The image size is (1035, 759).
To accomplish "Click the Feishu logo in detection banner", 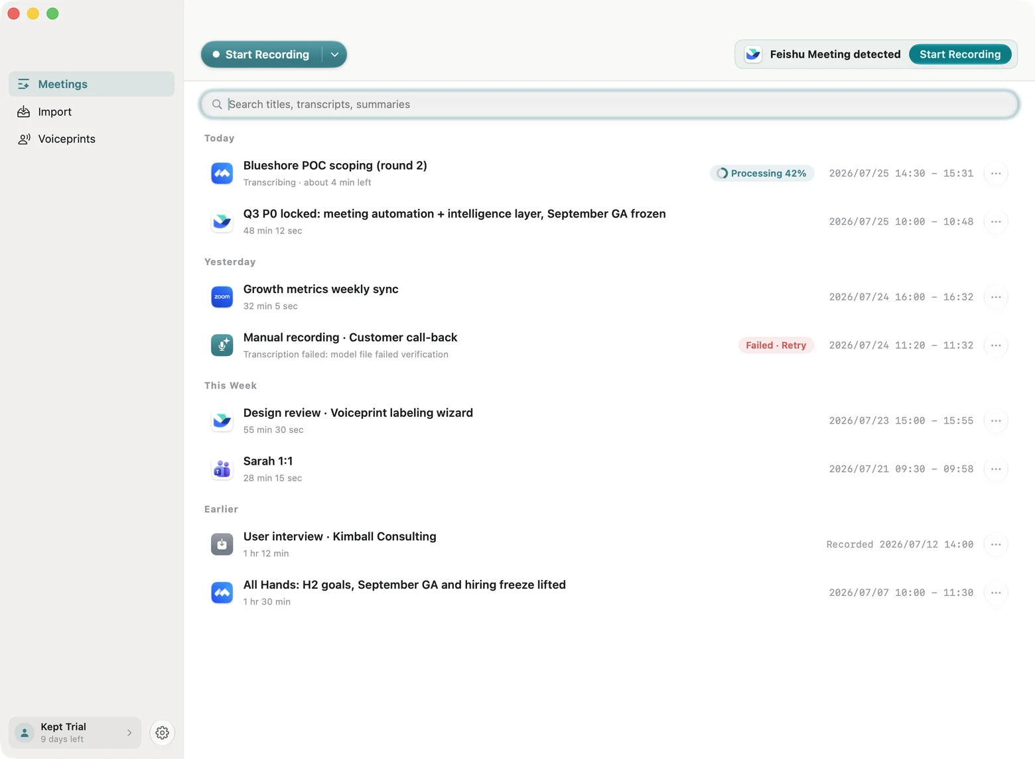I will pyautogui.click(x=753, y=54).
